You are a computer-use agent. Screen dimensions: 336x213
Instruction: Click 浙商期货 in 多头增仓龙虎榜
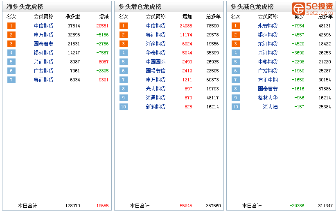click(x=156, y=44)
